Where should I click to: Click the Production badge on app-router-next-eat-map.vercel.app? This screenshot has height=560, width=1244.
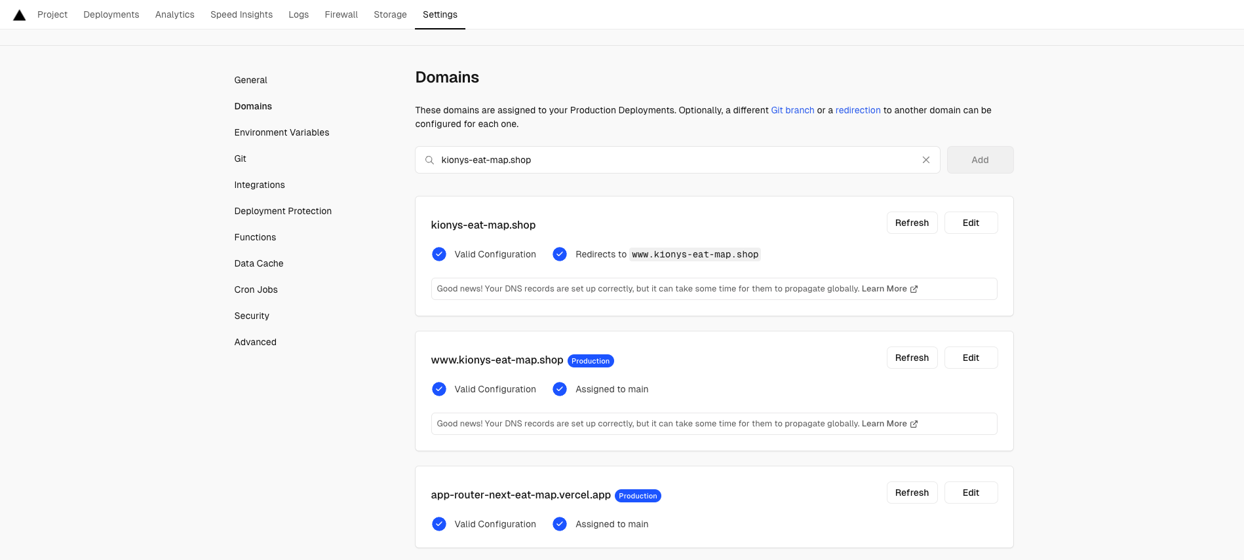pos(637,496)
